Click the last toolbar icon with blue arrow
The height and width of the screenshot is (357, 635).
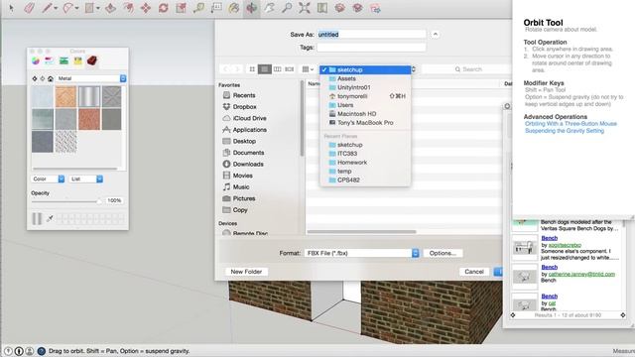pyautogui.click(x=375, y=8)
